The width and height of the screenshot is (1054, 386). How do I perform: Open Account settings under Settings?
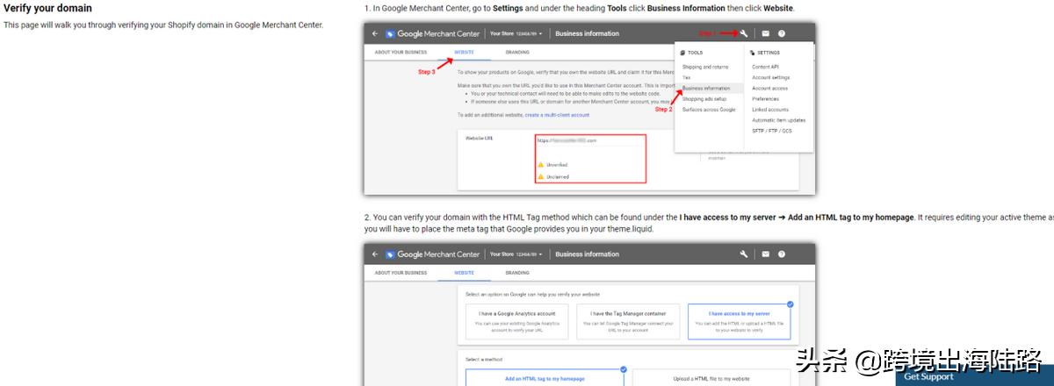[x=770, y=77]
